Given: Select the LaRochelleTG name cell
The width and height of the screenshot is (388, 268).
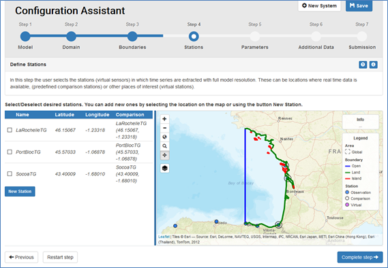Looking at the screenshot, I should pyautogui.click(x=31, y=130).
